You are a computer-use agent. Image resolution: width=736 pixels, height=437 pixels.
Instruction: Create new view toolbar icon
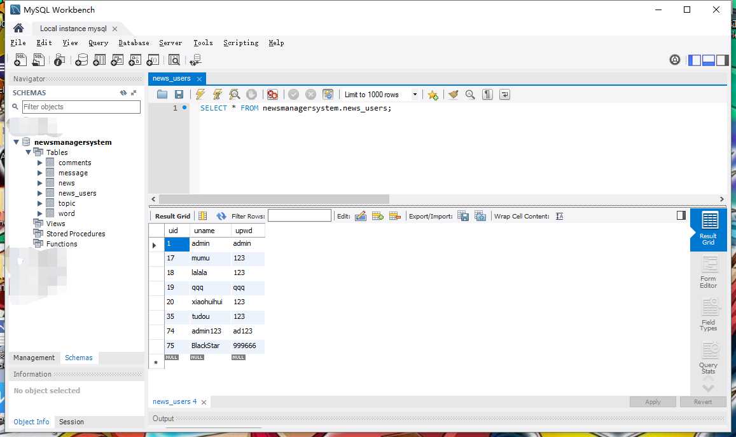117,60
